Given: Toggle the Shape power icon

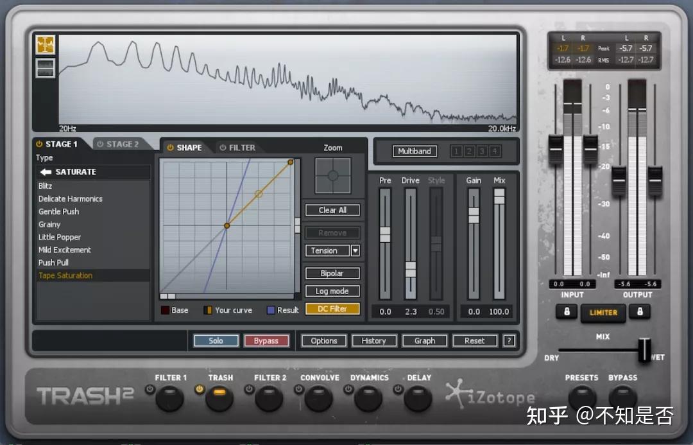Looking at the screenshot, I should pyautogui.click(x=170, y=148).
